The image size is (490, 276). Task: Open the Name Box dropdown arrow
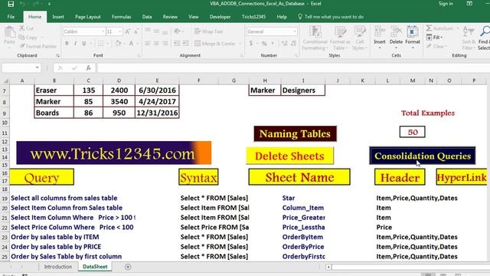tap(38, 68)
